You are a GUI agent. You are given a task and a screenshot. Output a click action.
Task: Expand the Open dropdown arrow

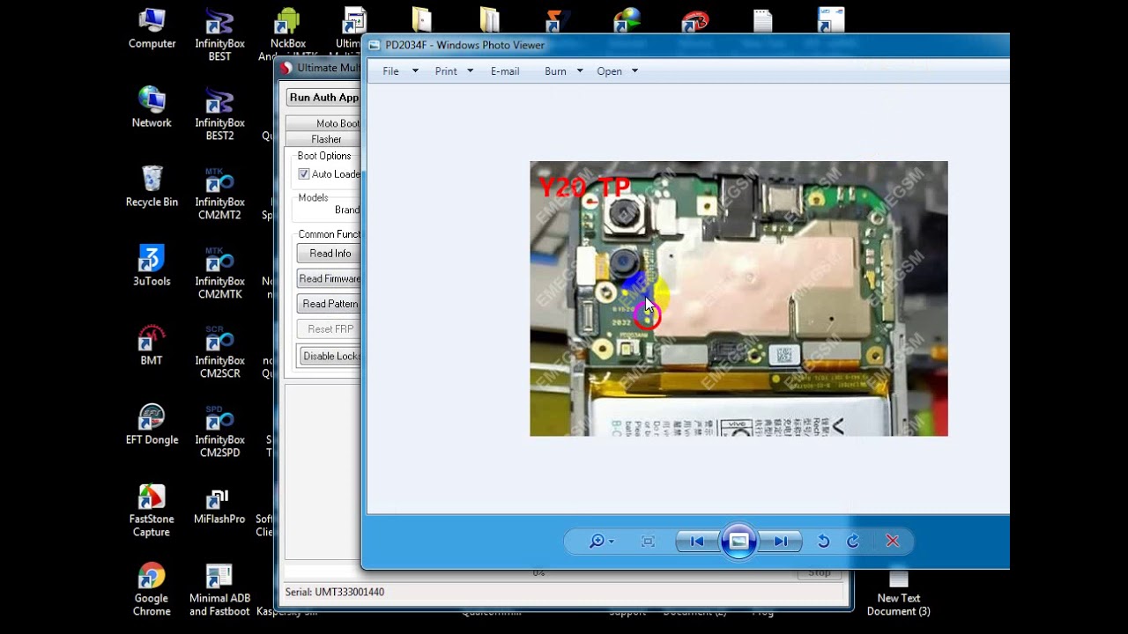(634, 71)
